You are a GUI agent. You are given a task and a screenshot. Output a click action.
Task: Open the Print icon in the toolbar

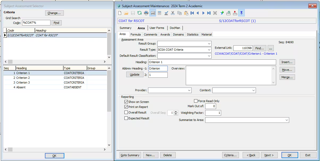tap(146, 13)
